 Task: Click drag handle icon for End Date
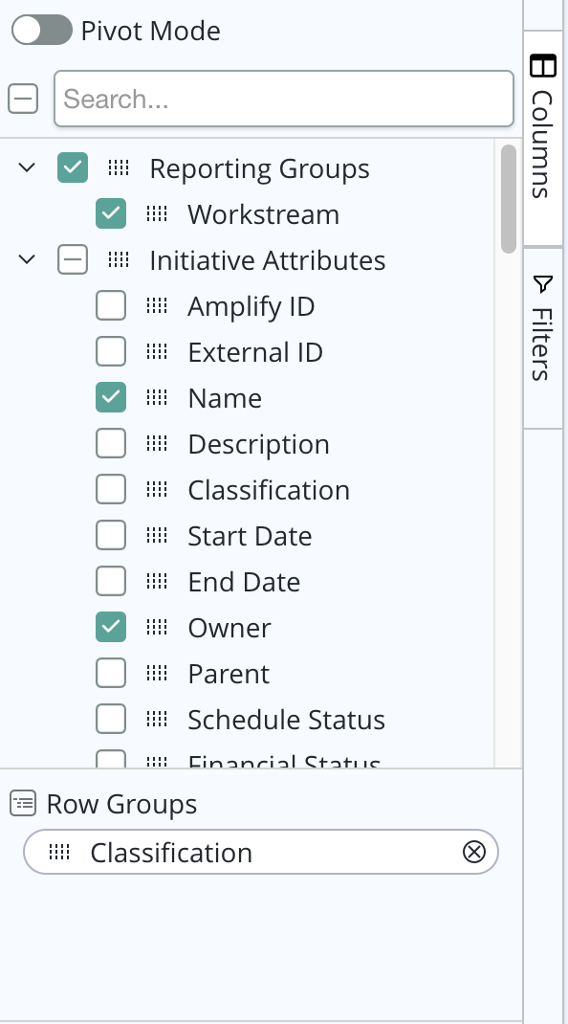(157, 582)
